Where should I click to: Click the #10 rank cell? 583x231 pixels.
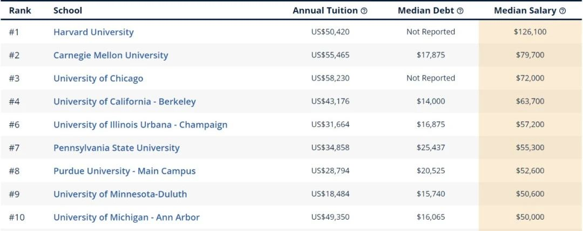tap(17, 218)
